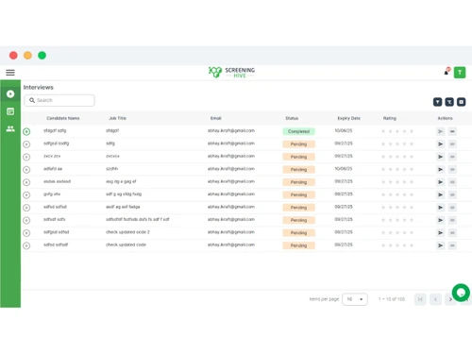
Task: Set one-star rating in the zvcvcx row
Action: click(x=383, y=157)
